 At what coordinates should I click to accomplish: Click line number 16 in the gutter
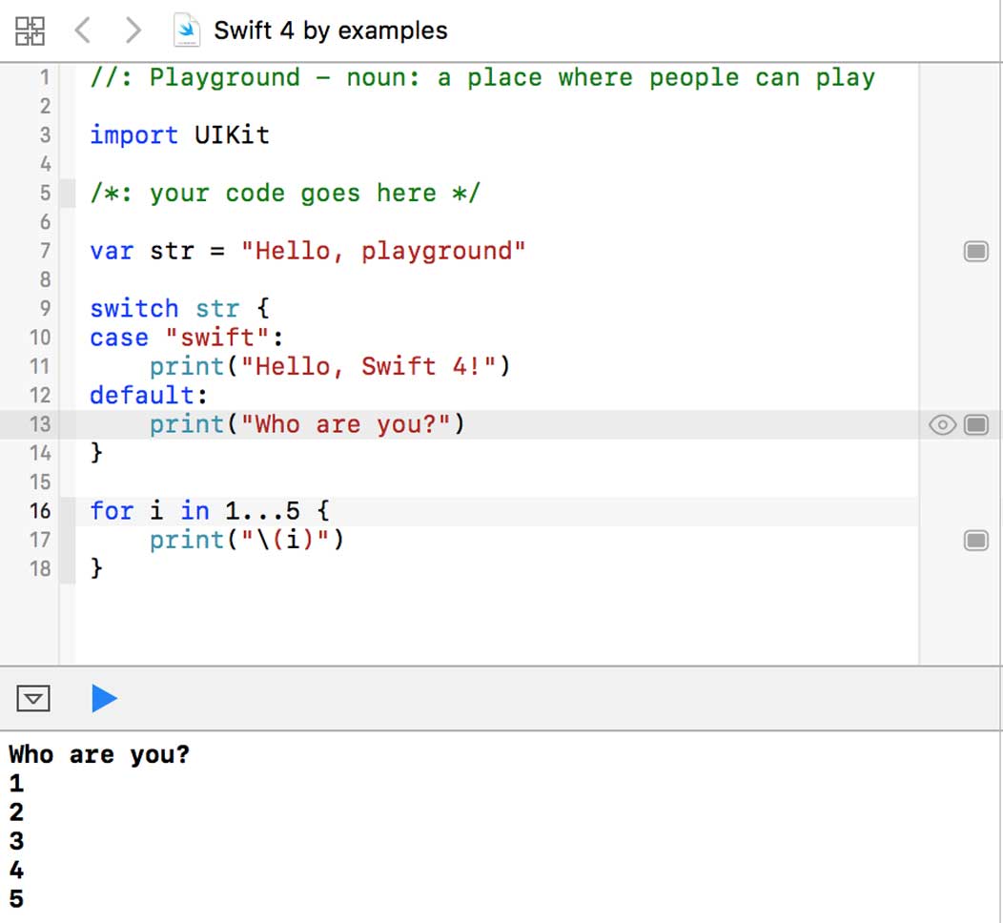[39, 511]
